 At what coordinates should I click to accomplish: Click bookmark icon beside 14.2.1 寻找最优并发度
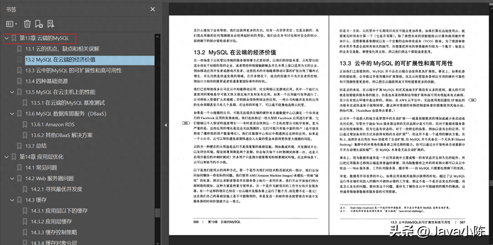[25, 189]
